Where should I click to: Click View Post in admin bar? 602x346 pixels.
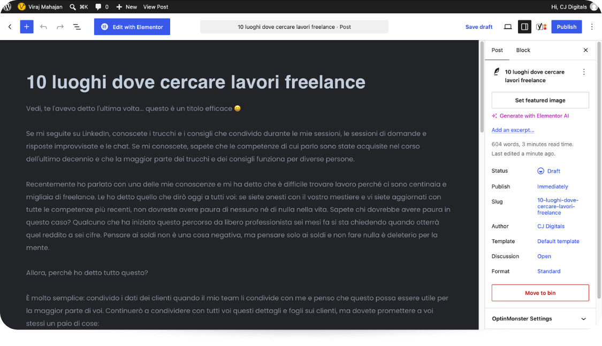point(156,6)
